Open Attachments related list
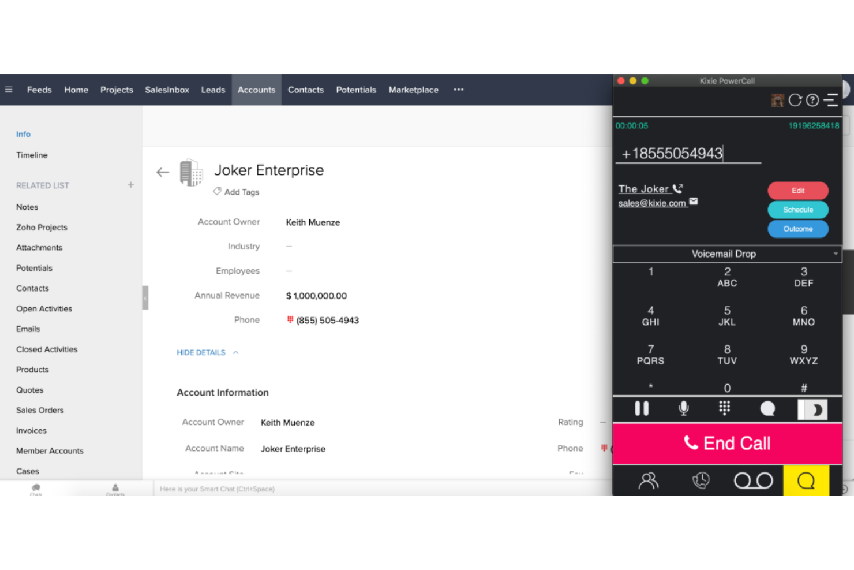854x570 pixels. [x=39, y=247]
